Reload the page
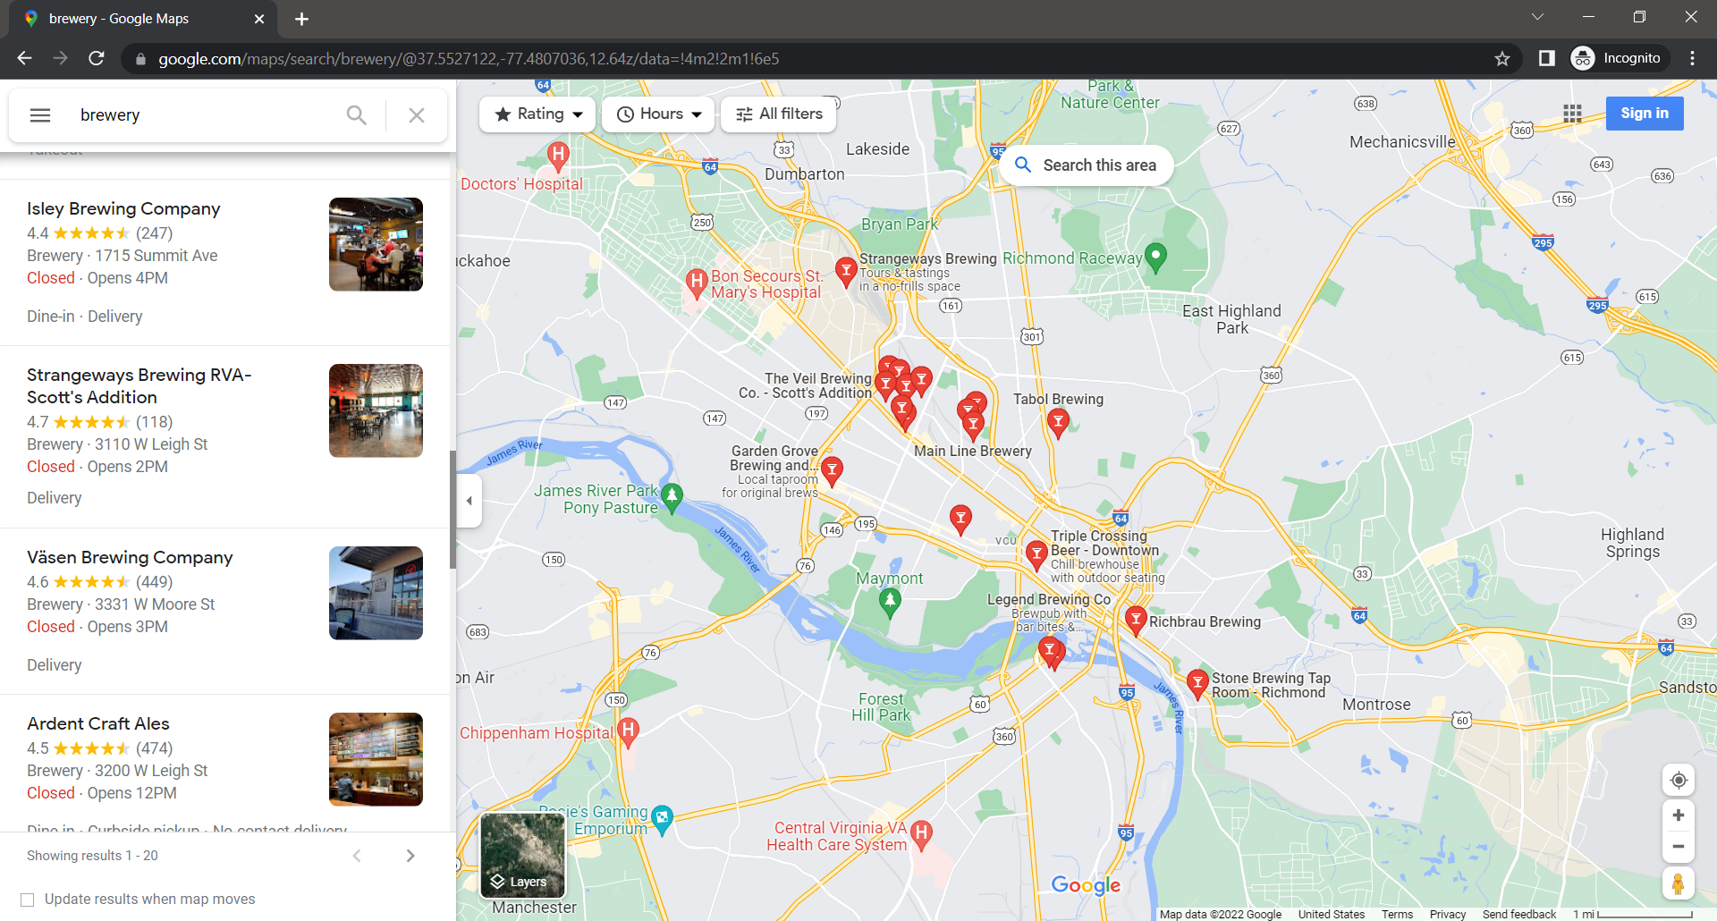This screenshot has height=921, width=1717. coord(97,58)
